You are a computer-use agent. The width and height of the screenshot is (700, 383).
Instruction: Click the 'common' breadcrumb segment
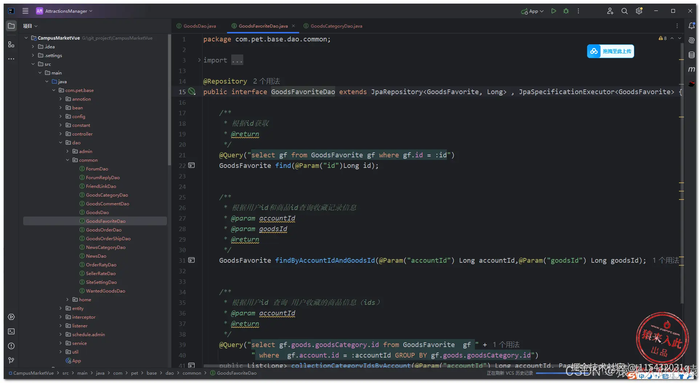(x=192, y=373)
